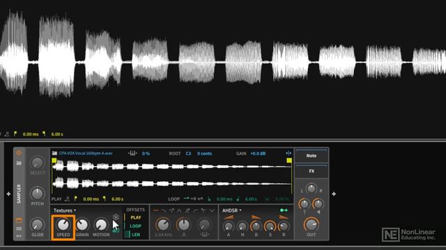Click loop crossfade icon

point(267,199)
